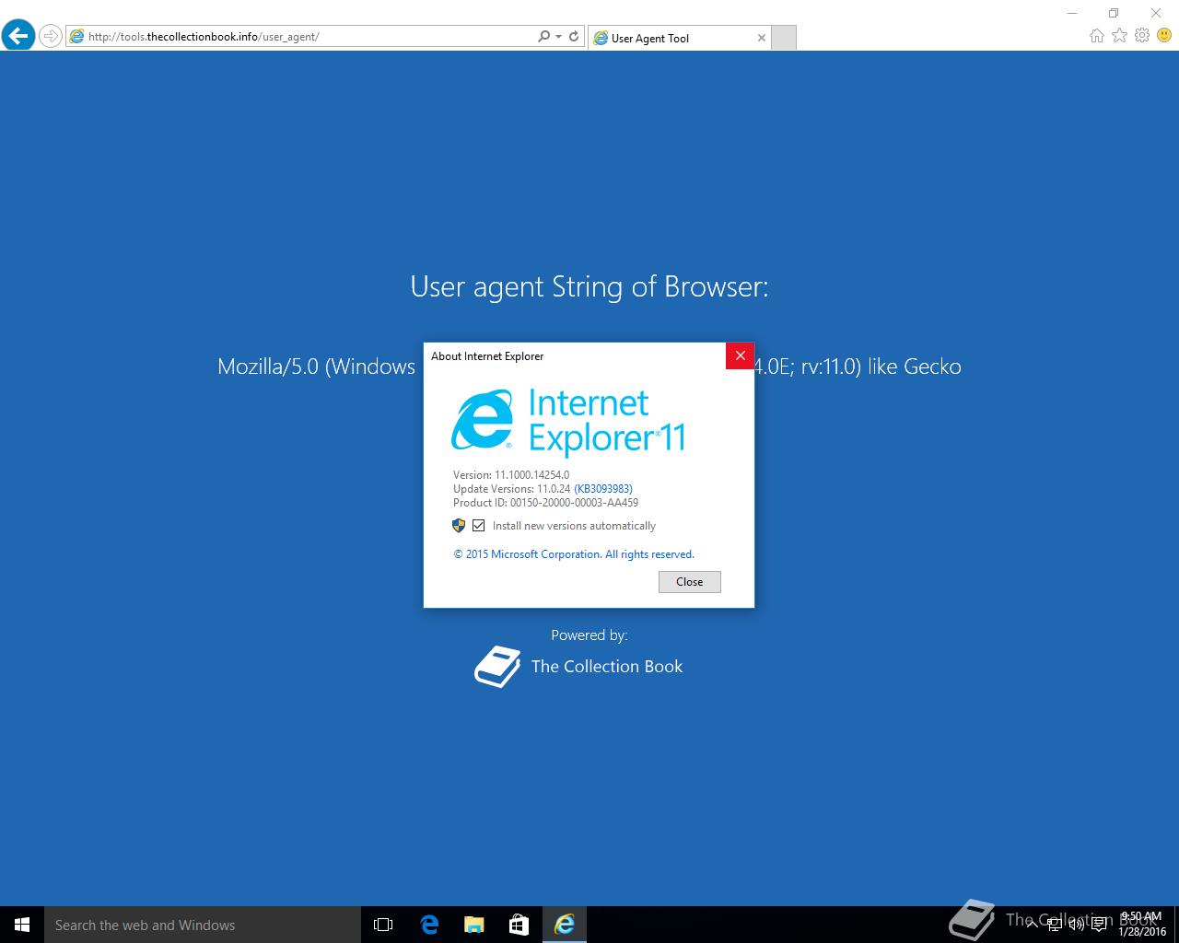Screen dimensions: 1179x943
Task: Click the shield icon beside install checkbox
Action: pos(459,526)
